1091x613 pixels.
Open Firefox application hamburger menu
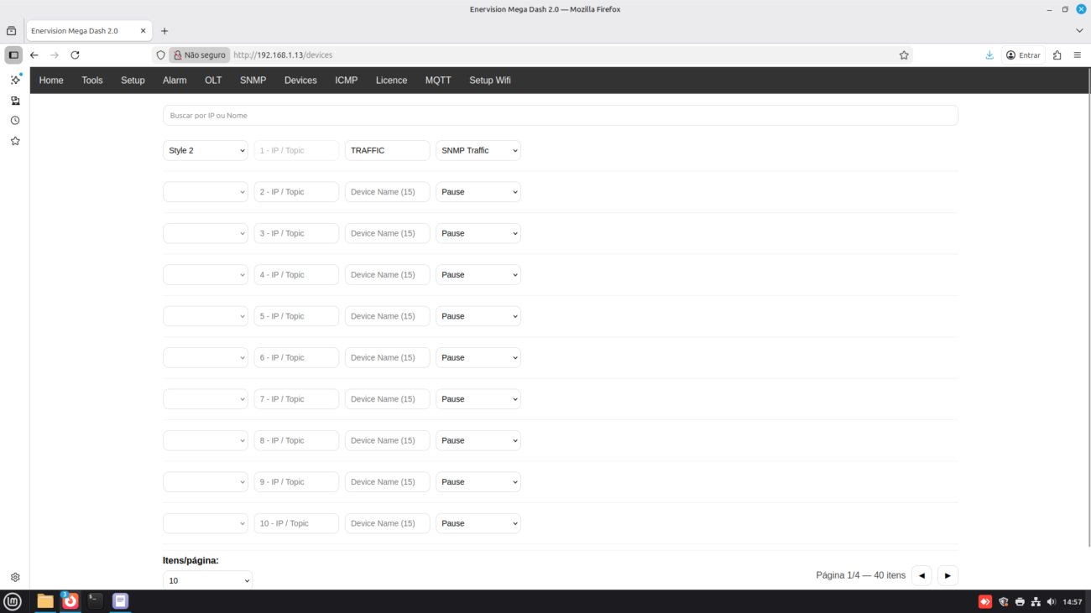(x=1078, y=55)
